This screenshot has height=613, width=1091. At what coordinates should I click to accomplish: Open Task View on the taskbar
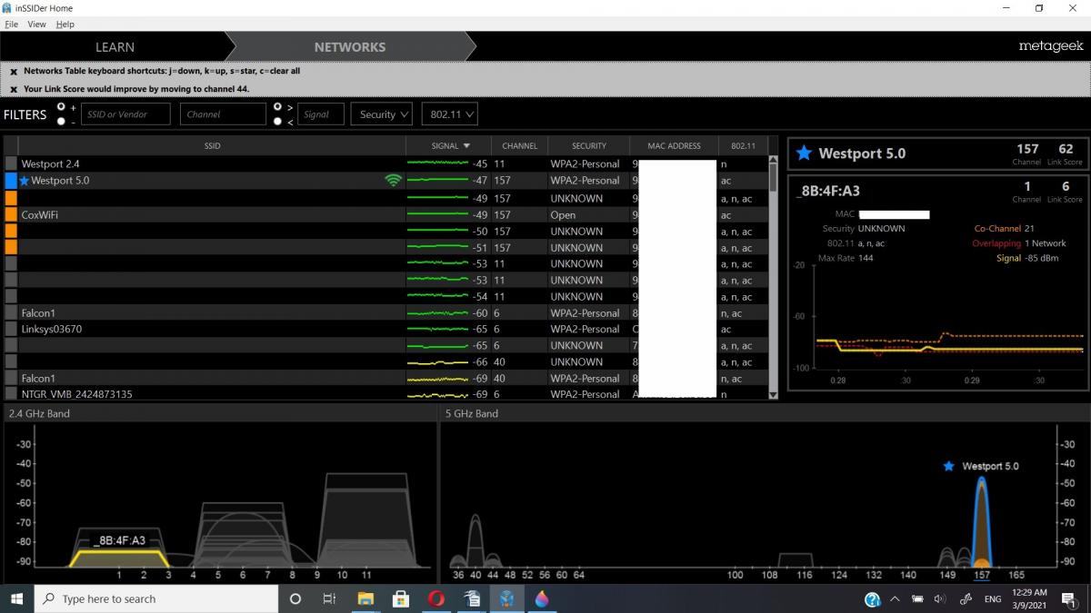[329, 598]
